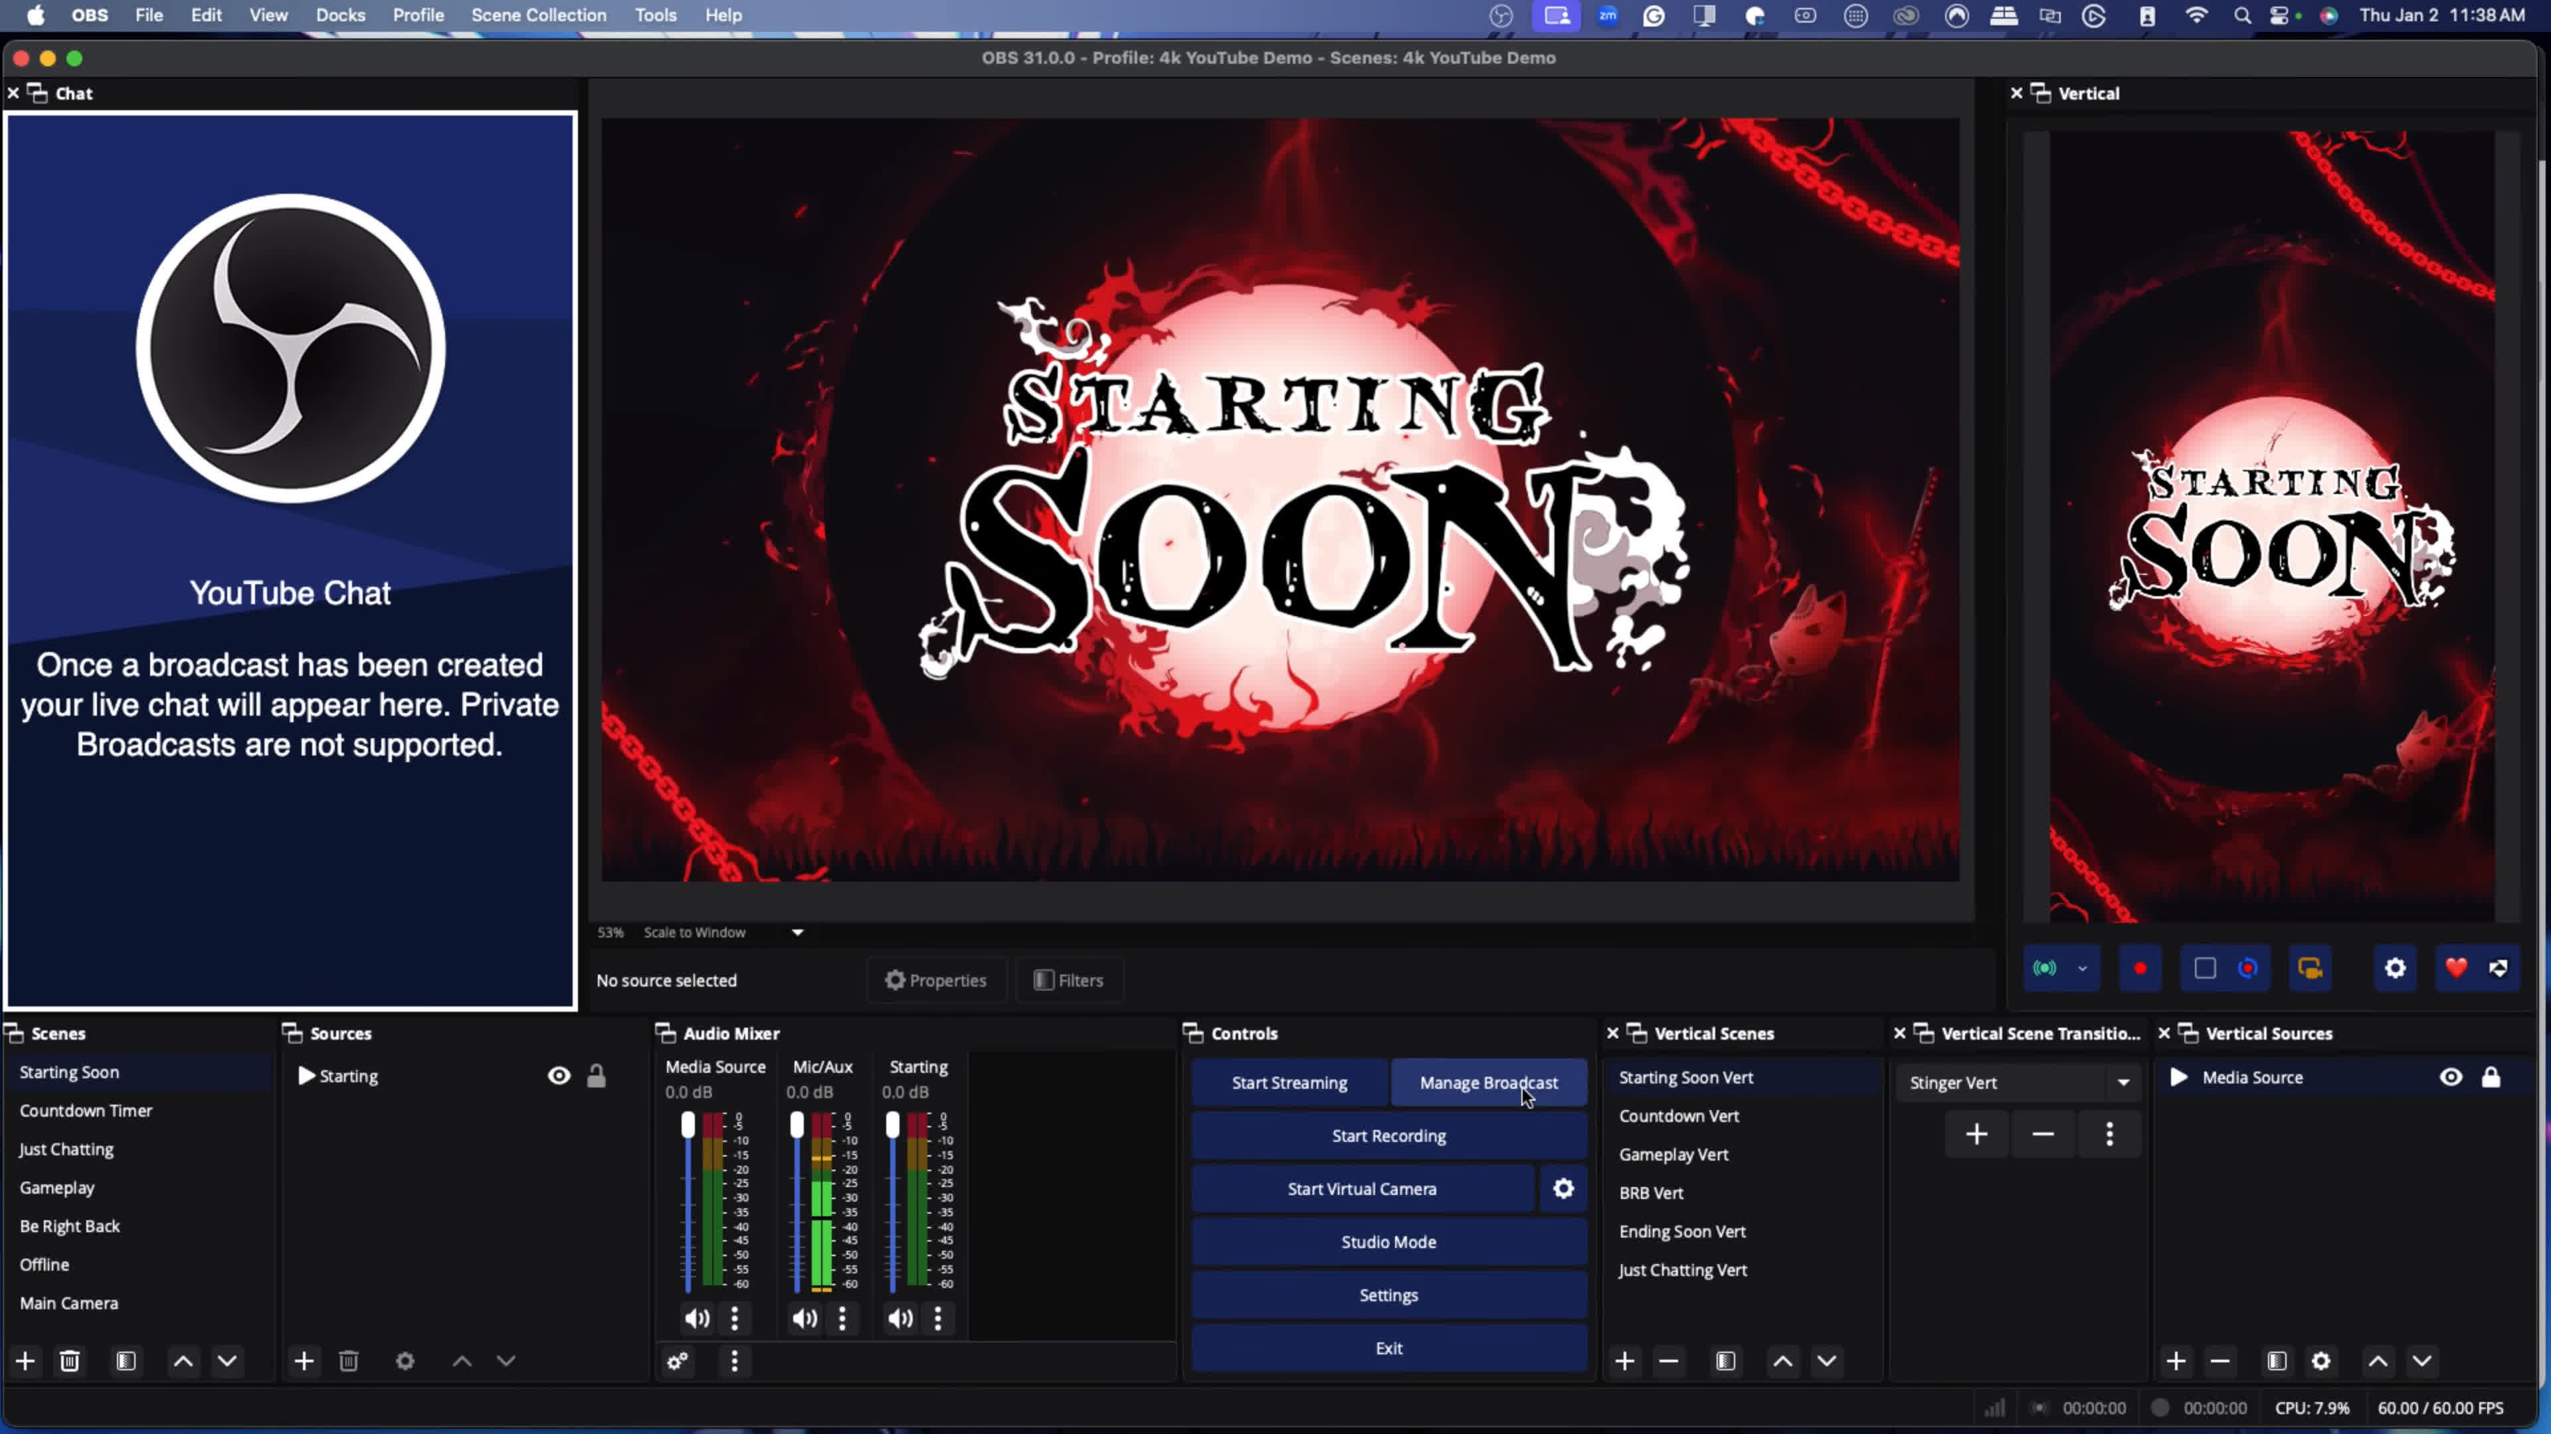Toggle visibility of Starting source
This screenshot has width=2551, height=1434.
(x=559, y=1075)
